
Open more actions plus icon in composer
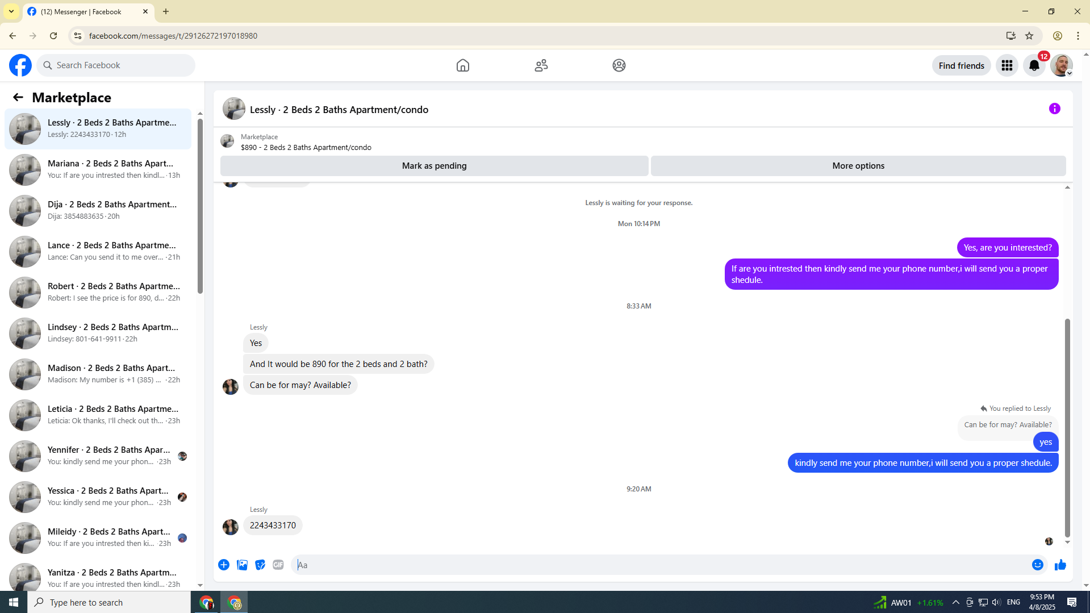click(x=224, y=565)
